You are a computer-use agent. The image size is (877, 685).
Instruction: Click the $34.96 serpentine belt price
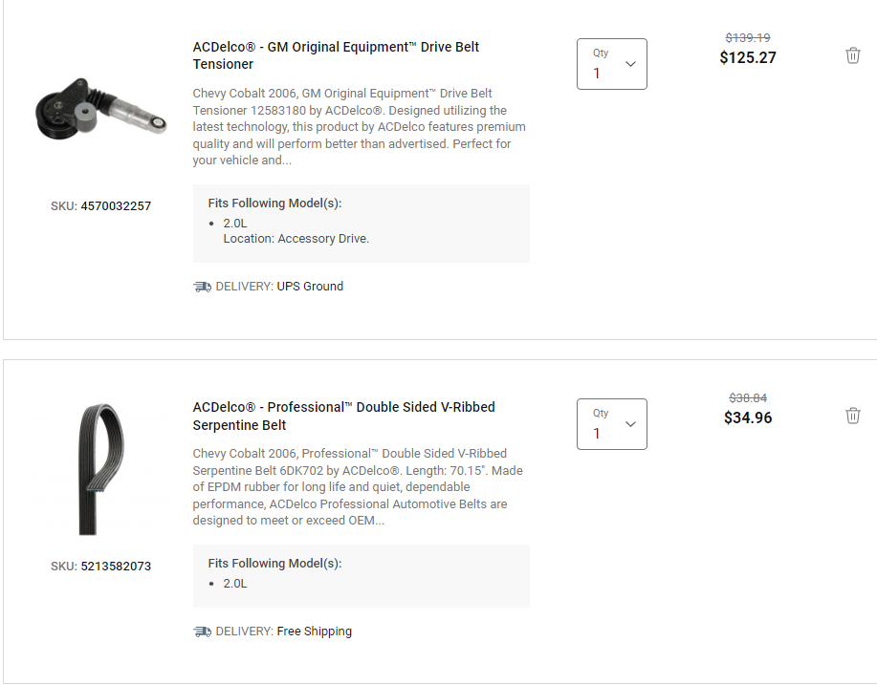pos(748,417)
